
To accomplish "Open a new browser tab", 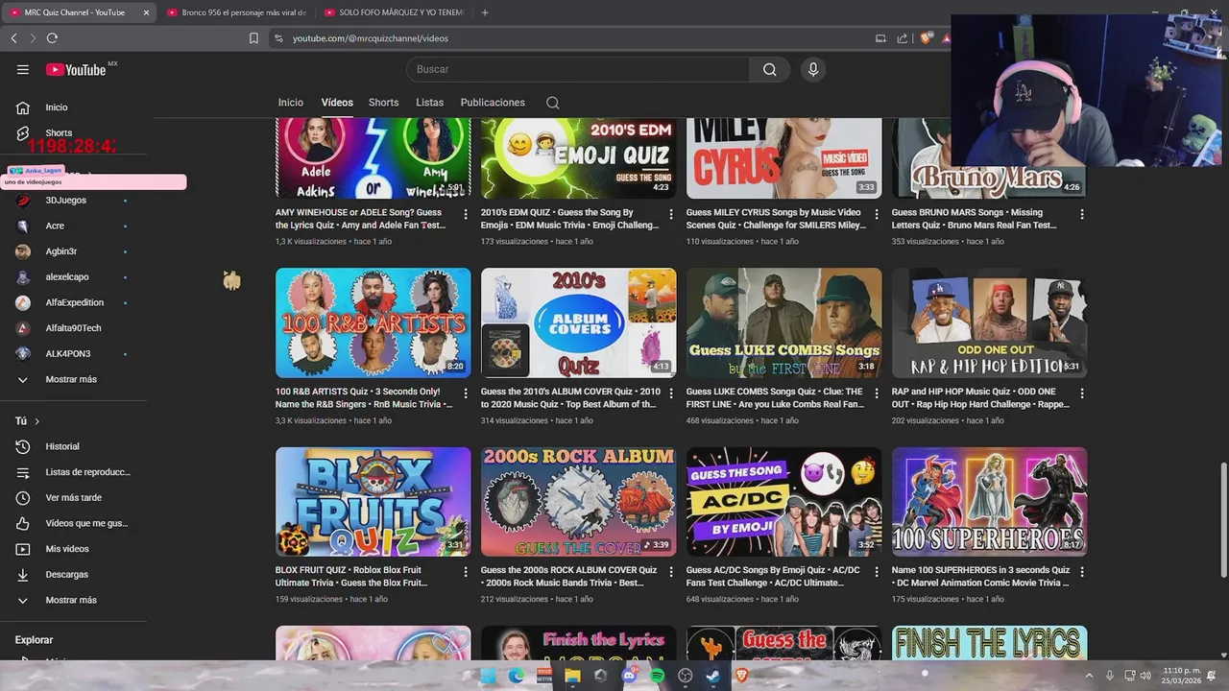I will click(485, 12).
